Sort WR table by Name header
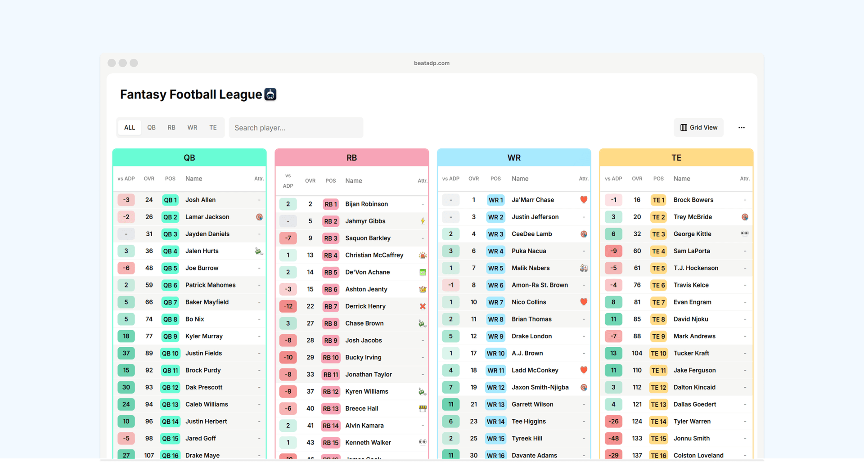This screenshot has width=864, height=462. coord(520,179)
